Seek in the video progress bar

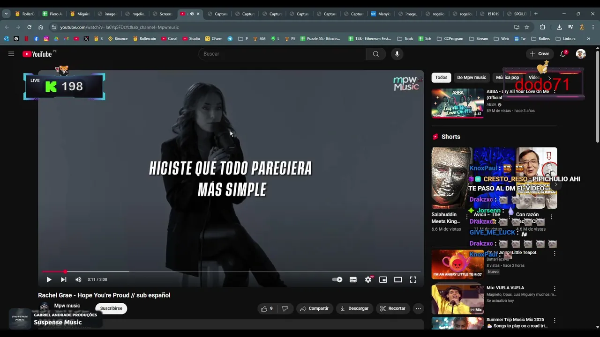click(231, 271)
